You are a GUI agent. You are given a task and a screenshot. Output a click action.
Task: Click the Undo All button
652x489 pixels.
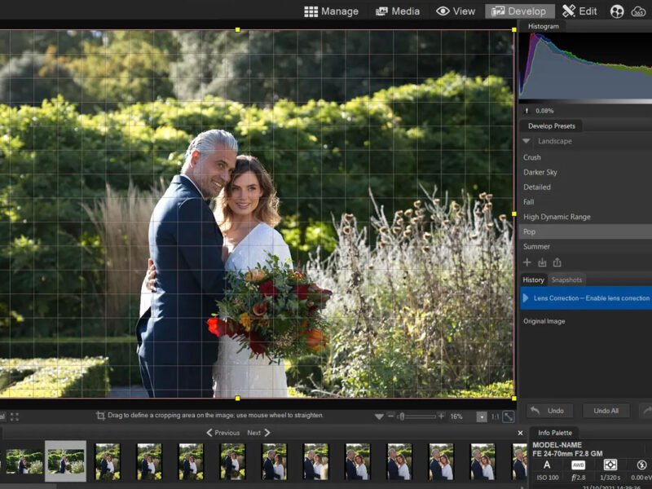pos(605,410)
